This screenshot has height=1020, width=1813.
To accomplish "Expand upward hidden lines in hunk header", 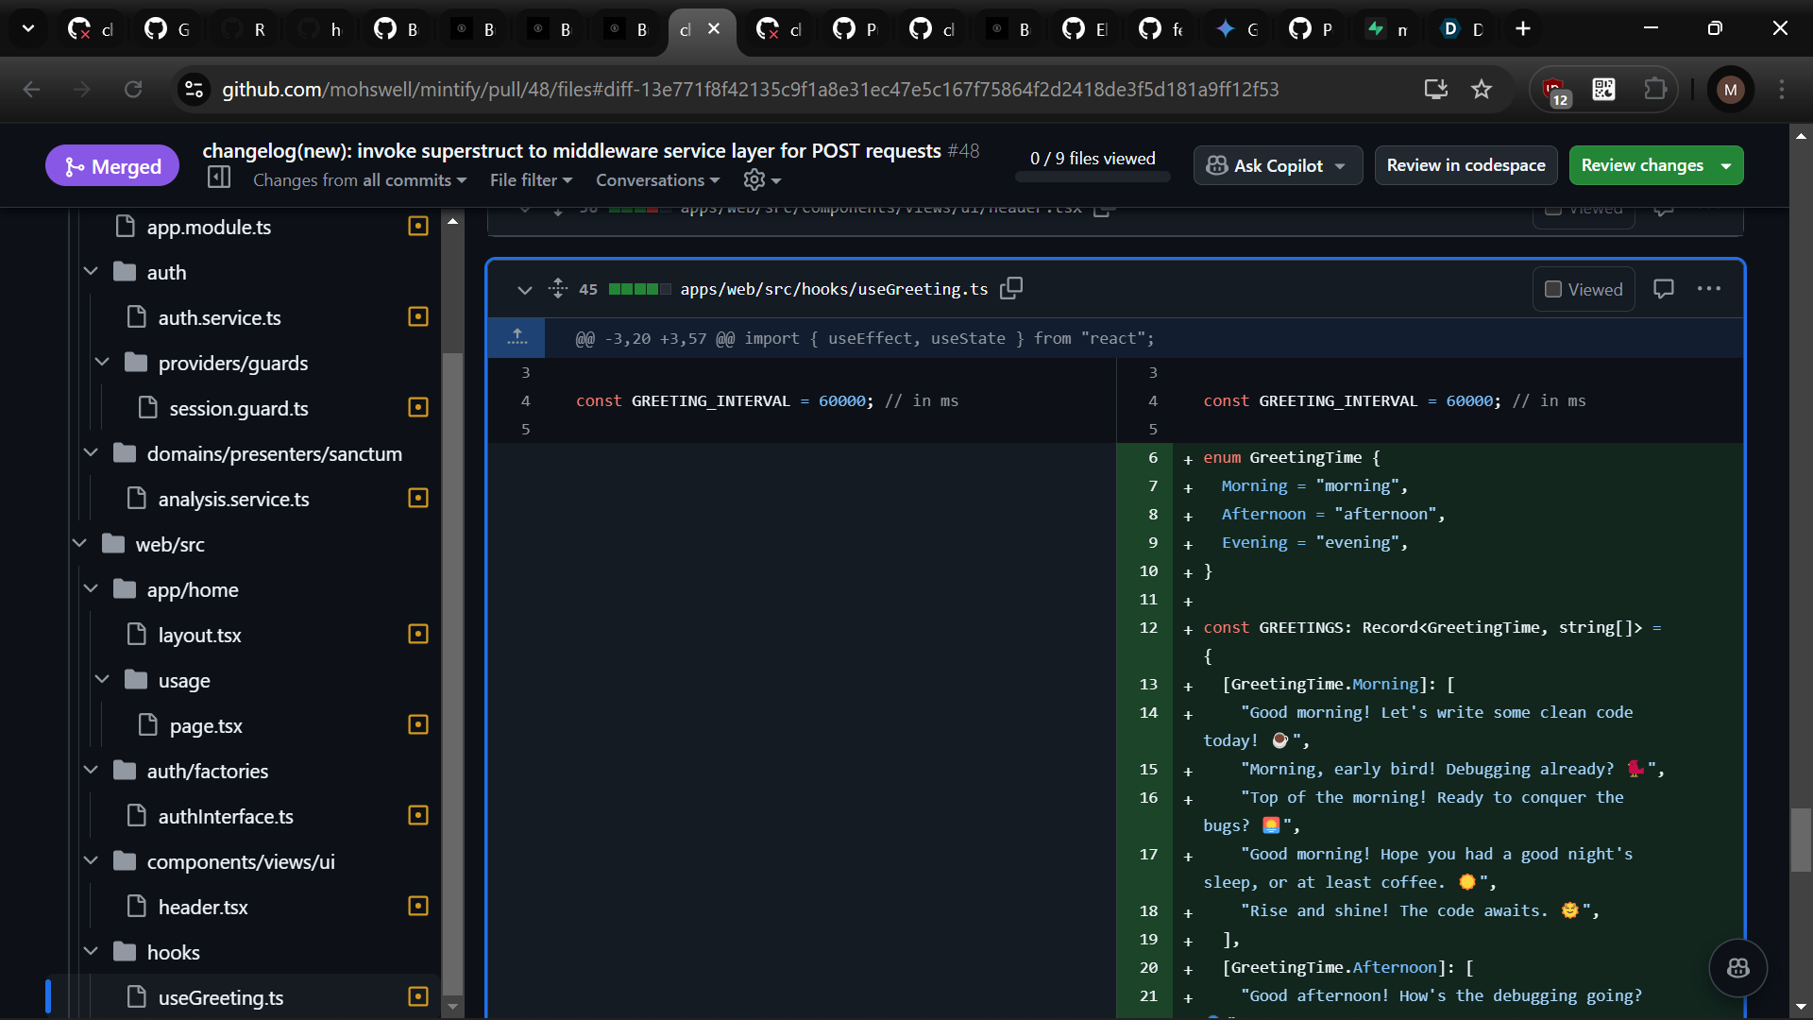I will tap(517, 337).
